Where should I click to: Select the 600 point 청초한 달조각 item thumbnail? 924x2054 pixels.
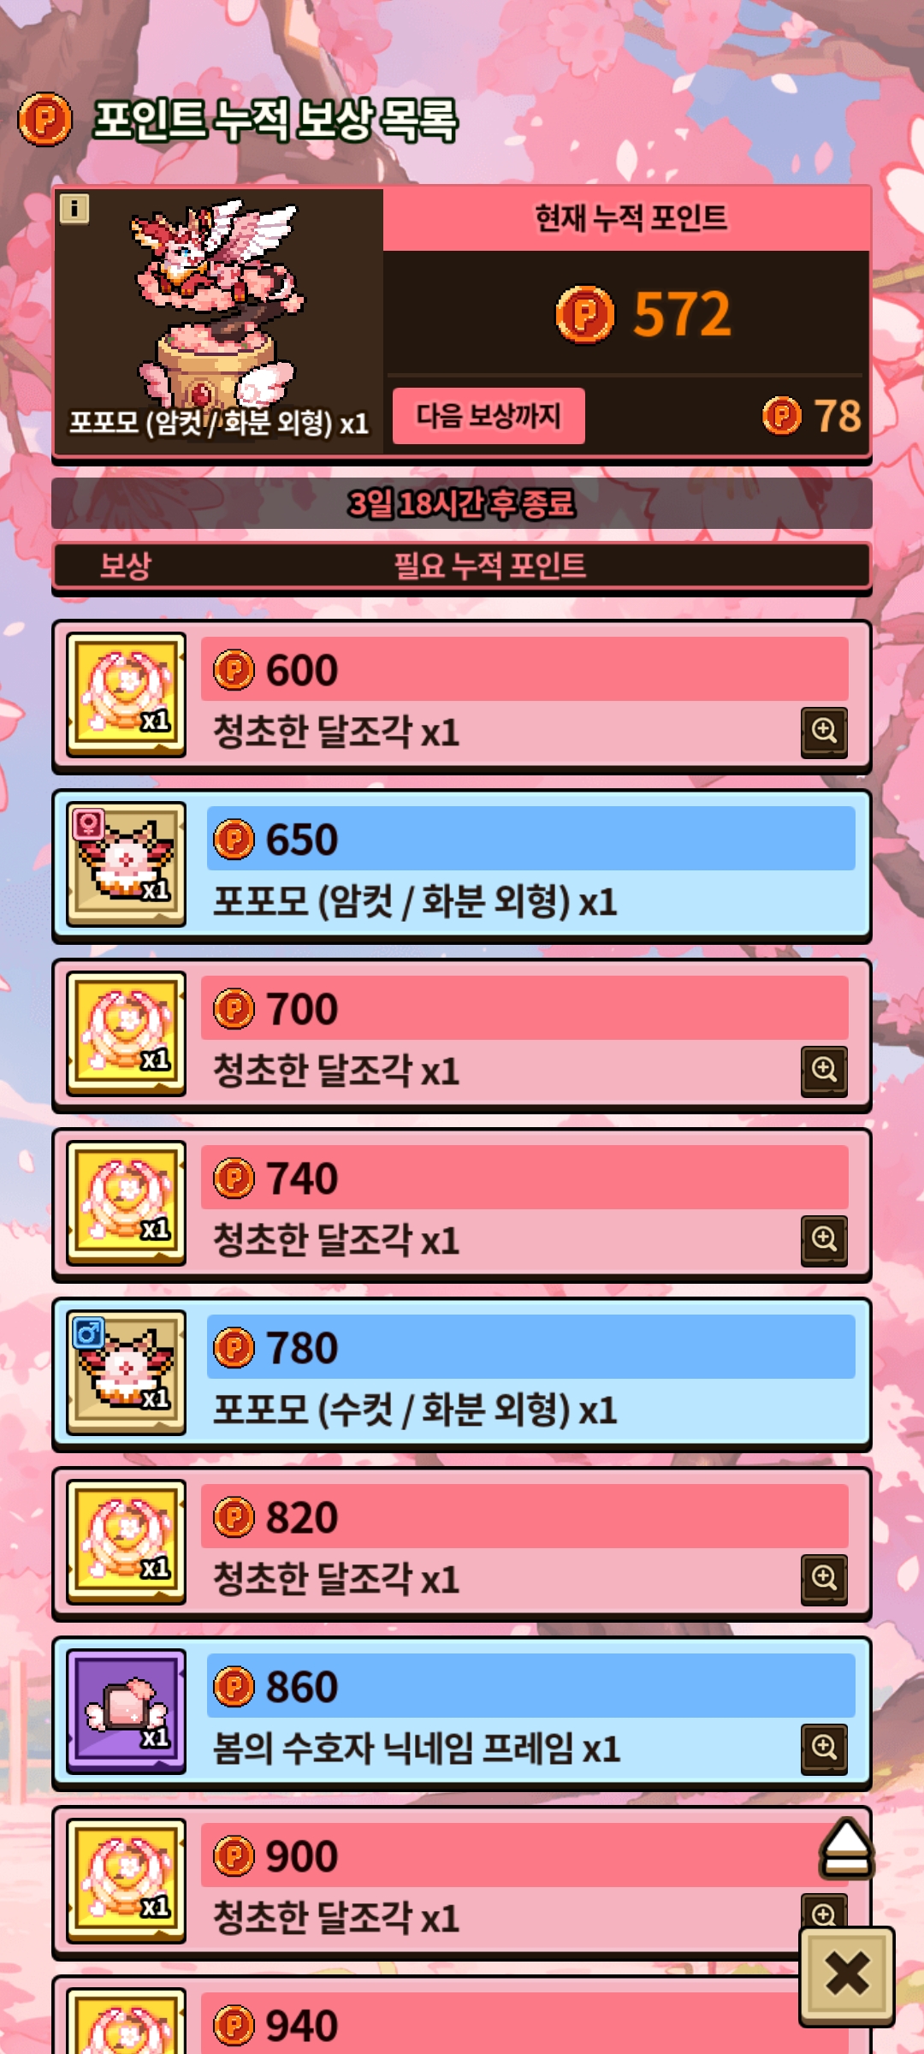(127, 695)
